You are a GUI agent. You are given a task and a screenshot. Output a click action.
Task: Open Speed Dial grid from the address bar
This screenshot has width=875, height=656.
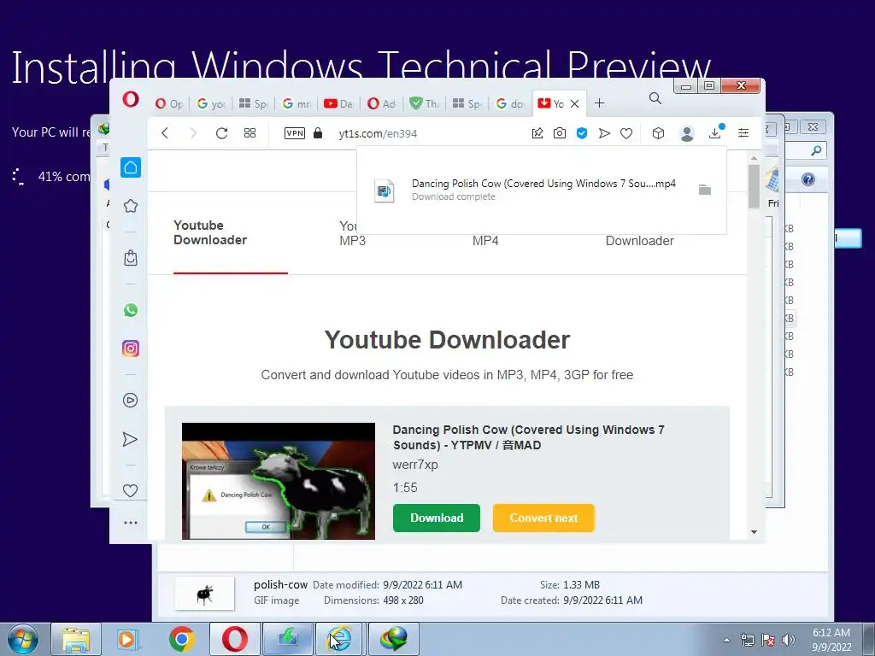[x=250, y=133]
